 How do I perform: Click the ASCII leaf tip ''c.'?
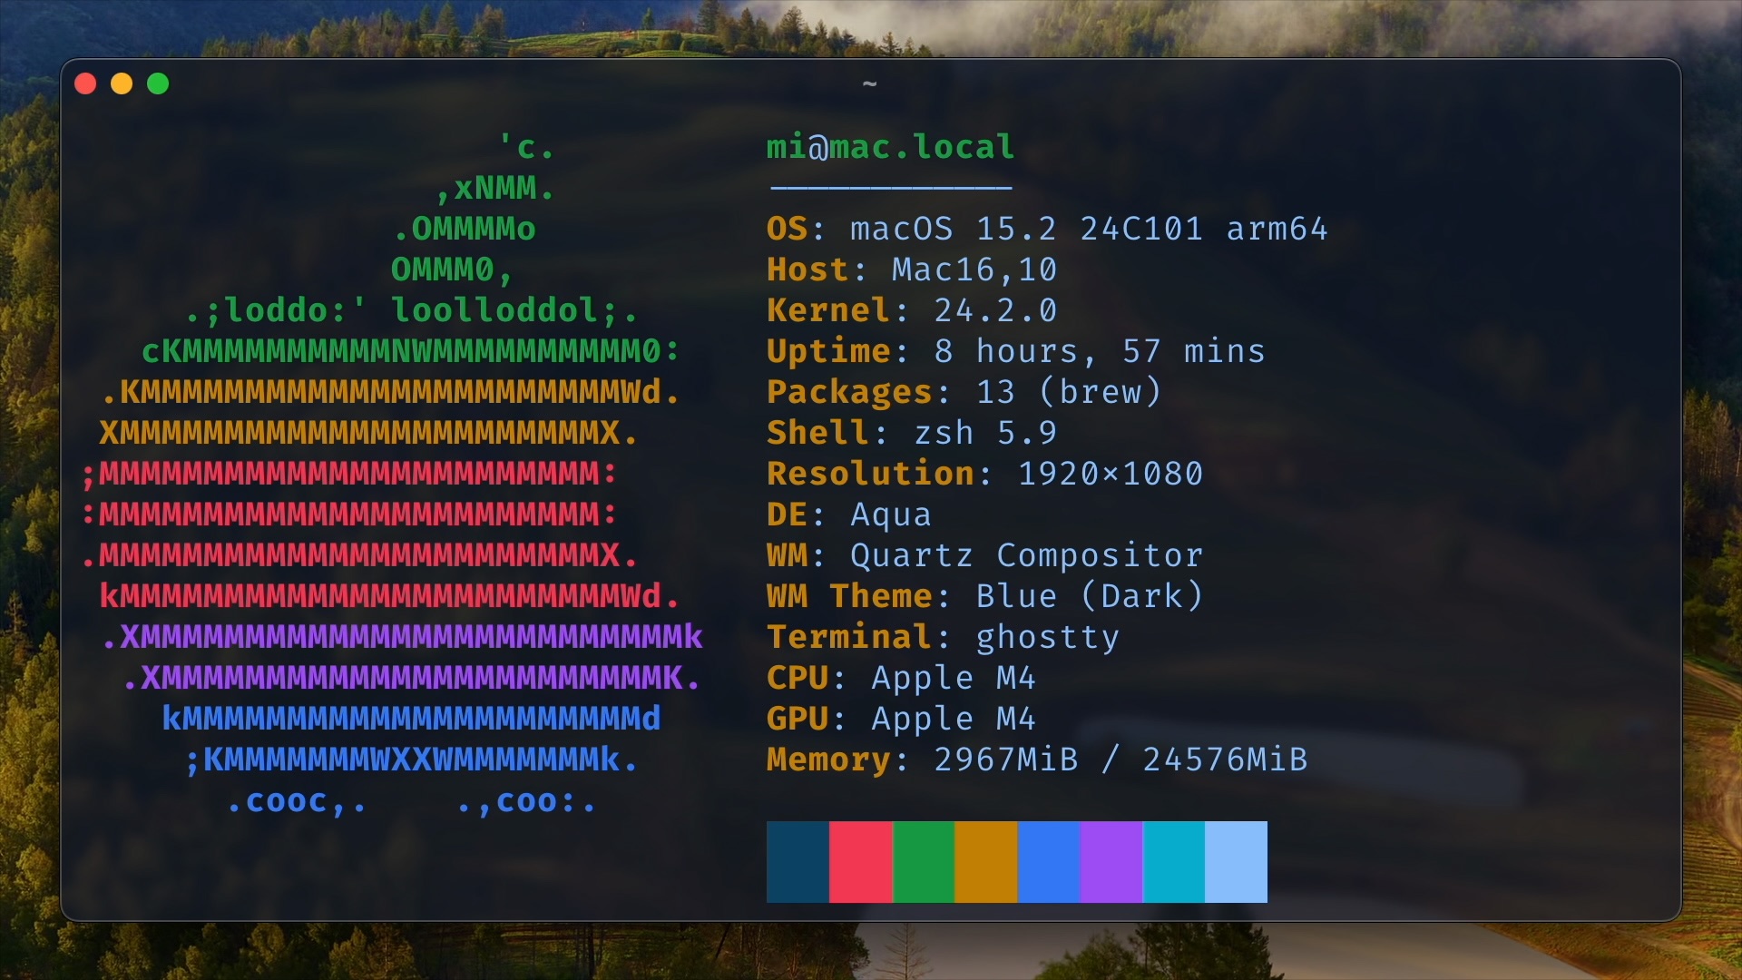526,147
